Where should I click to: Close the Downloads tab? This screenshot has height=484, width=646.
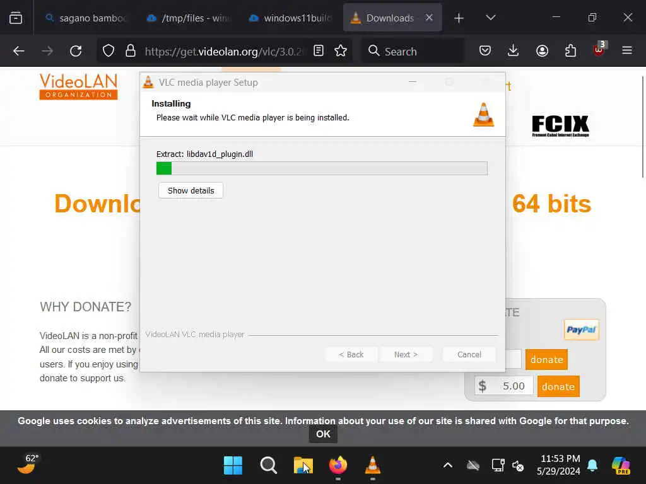tap(429, 18)
